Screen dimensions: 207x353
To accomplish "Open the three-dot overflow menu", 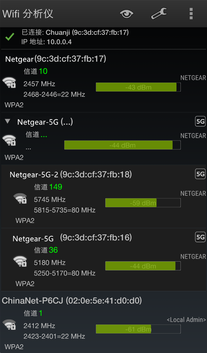I will click(191, 13).
